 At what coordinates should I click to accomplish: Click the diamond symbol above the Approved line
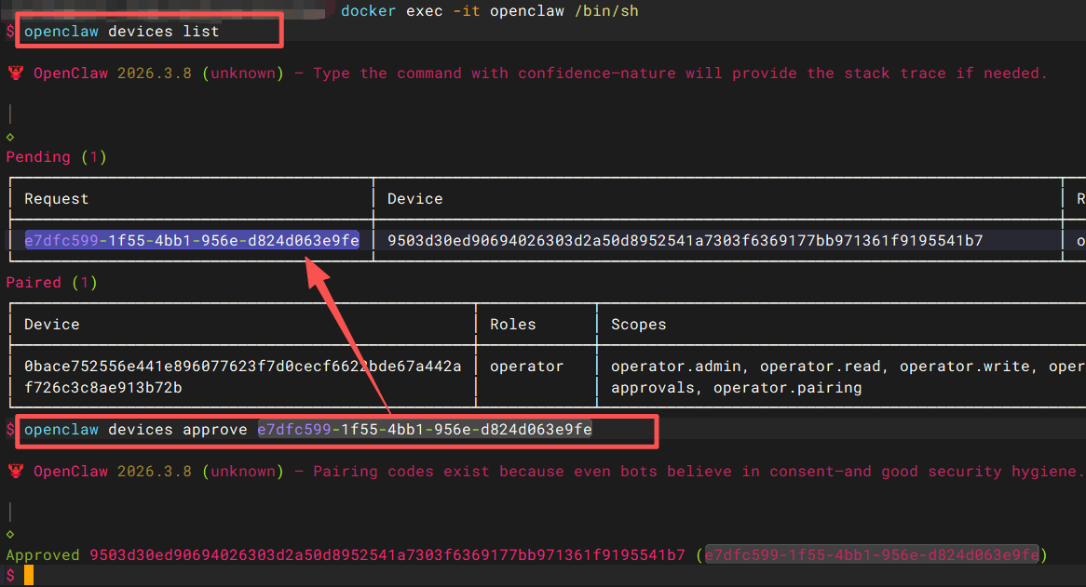click(10, 535)
